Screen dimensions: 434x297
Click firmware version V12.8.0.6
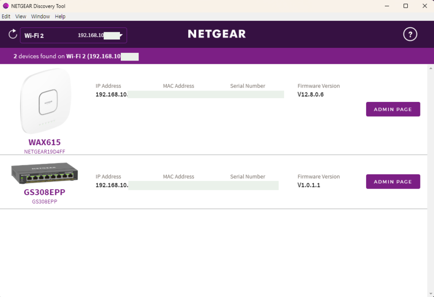click(310, 94)
